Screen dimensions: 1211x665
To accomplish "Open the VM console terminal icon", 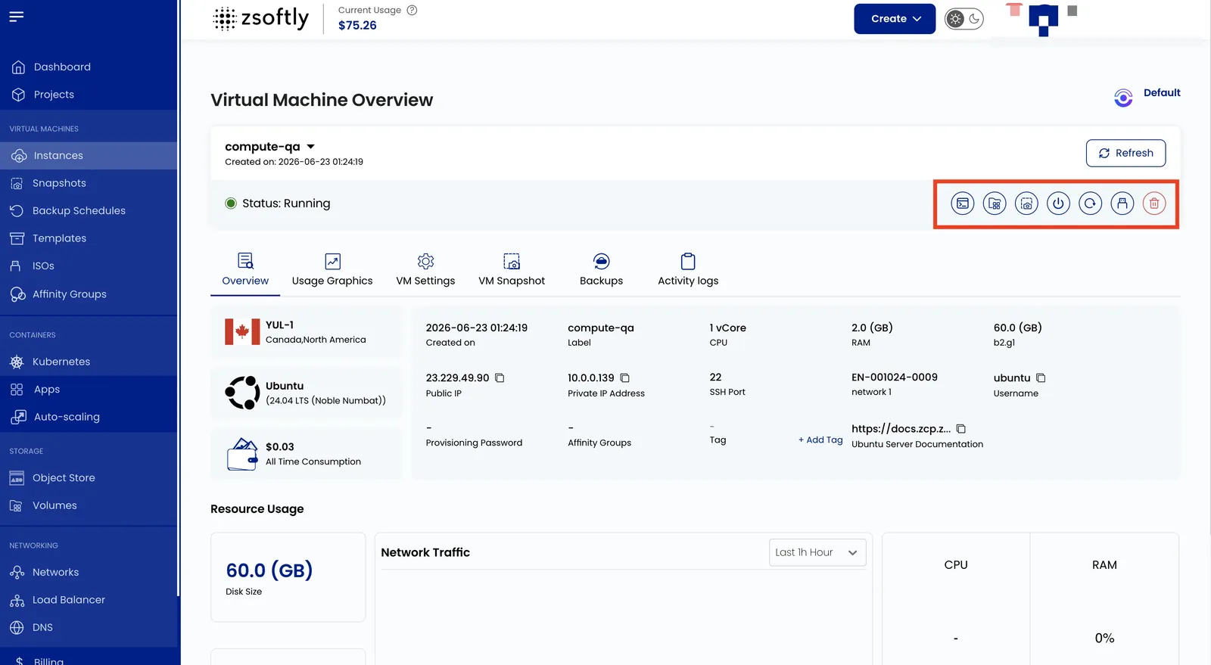I will click(962, 204).
